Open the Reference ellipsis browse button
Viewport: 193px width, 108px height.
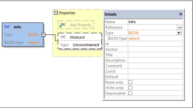180,27
